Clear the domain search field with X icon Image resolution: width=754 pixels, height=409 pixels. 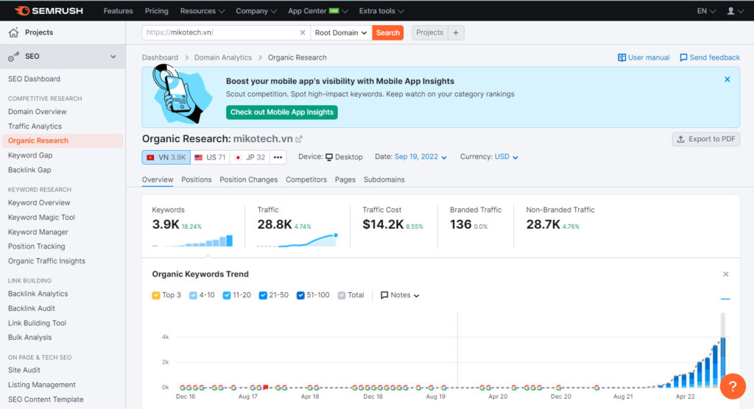(302, 32)
